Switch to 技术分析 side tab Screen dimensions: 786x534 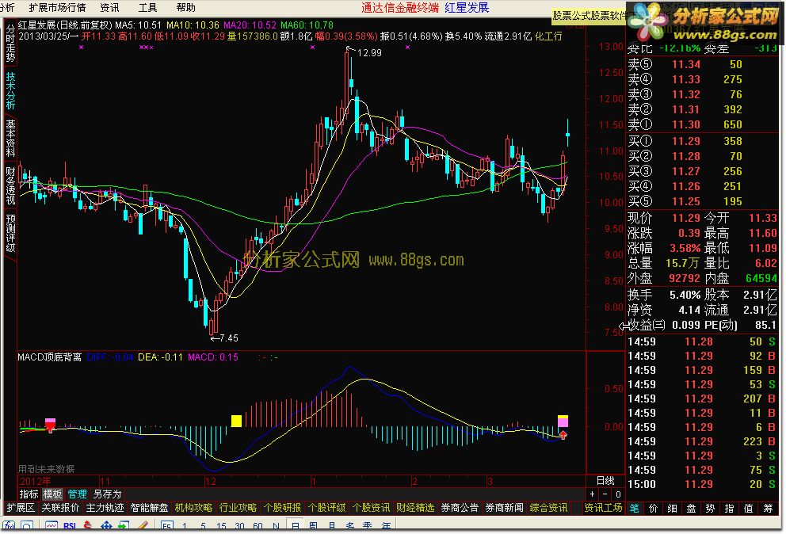(10, 91)
